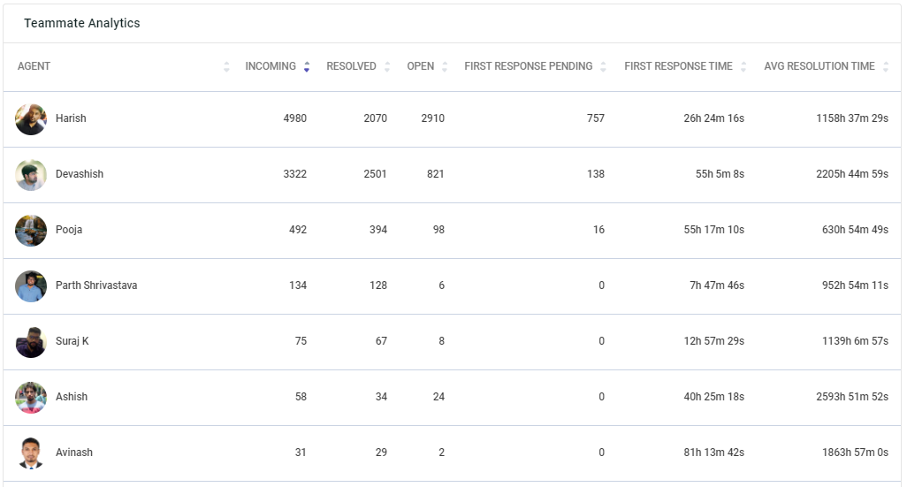Image resolution: width=907 pixels, height=487 pixels.
Task: Click the INCOMING column header text
Action: pyautogui.click(x=271, y=66)
